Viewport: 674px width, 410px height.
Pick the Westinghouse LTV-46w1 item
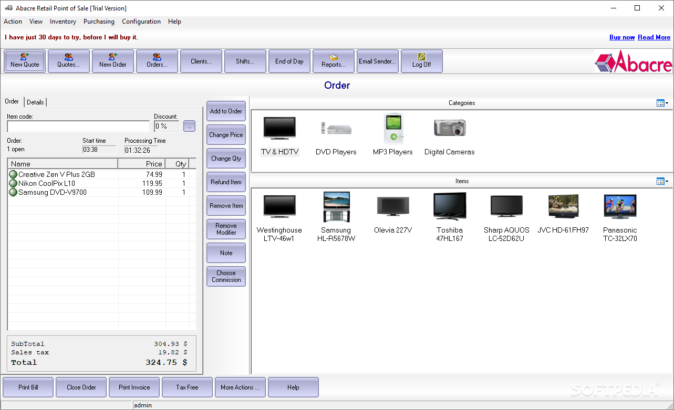coord(279,217)
